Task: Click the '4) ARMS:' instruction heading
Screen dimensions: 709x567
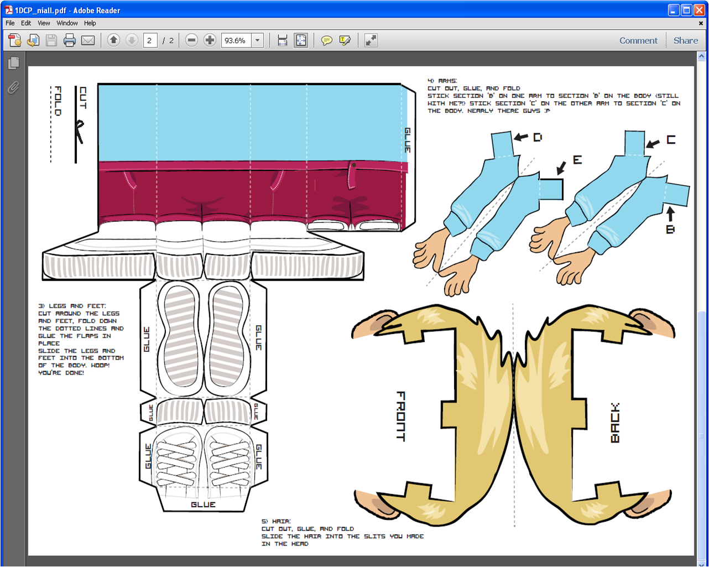Action: coord(442,81)
